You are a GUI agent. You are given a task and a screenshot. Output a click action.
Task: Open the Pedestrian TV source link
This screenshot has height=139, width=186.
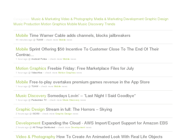(39, 100)
